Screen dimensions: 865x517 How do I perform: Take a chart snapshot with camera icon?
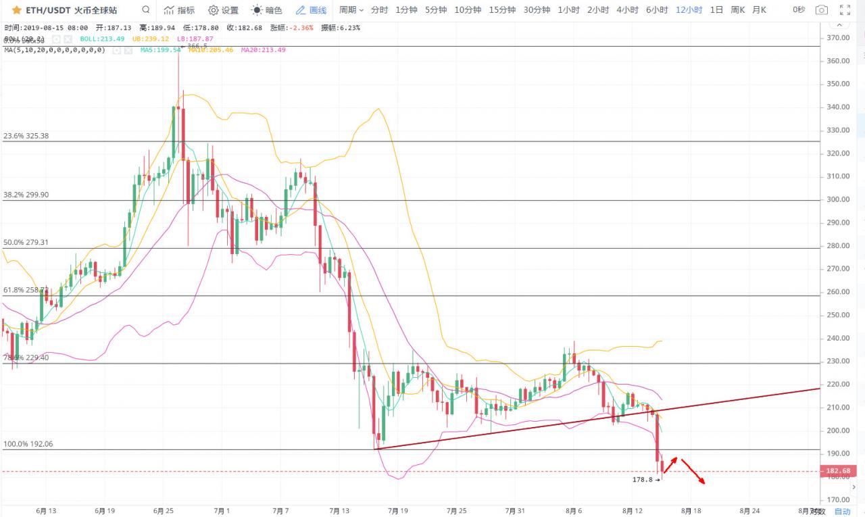click(821, 10)
